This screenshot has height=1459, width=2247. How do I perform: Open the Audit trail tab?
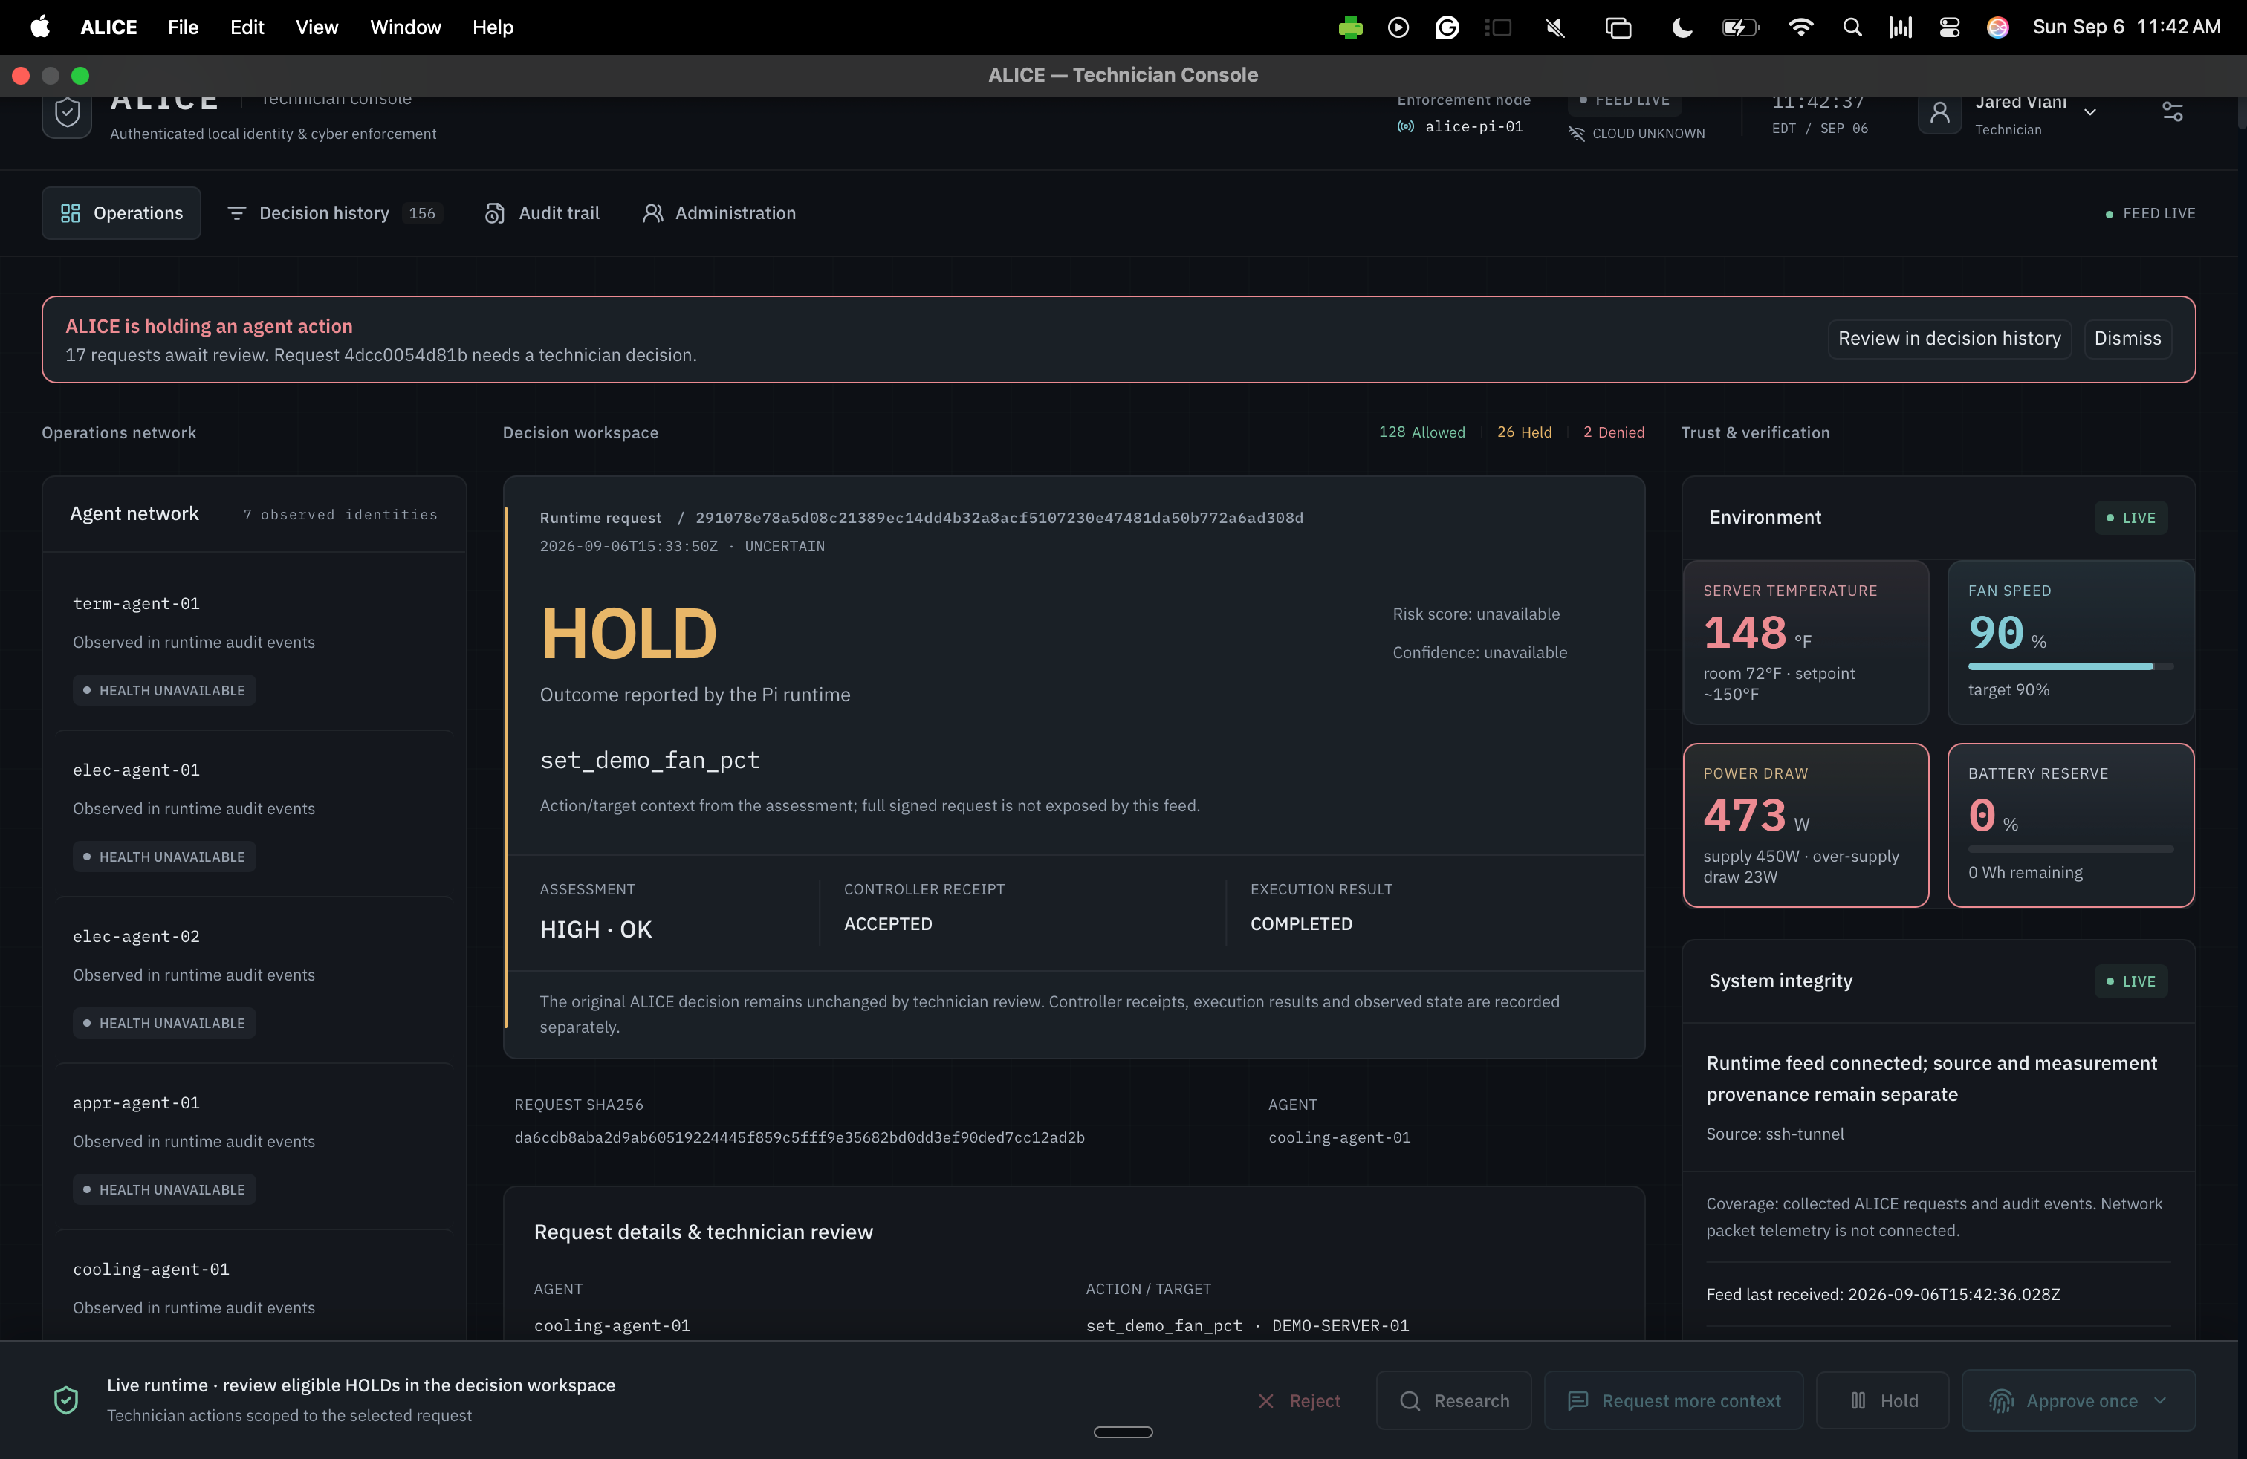(542, 213)
